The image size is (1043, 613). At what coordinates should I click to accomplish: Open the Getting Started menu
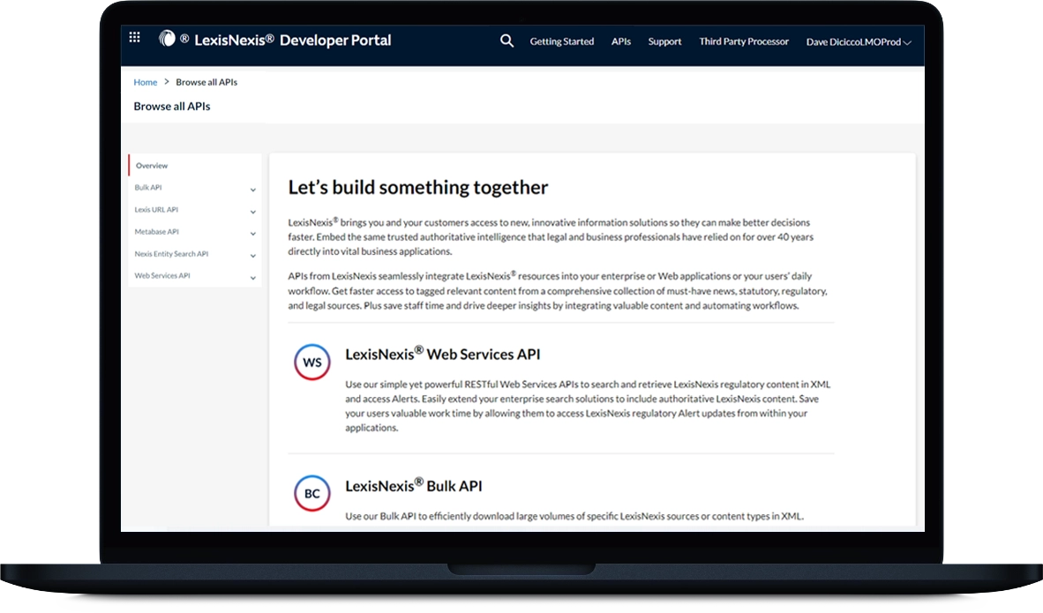561,41
